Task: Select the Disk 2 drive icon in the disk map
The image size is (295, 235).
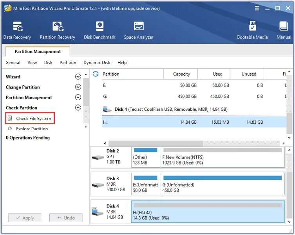Action: [98, 157]
